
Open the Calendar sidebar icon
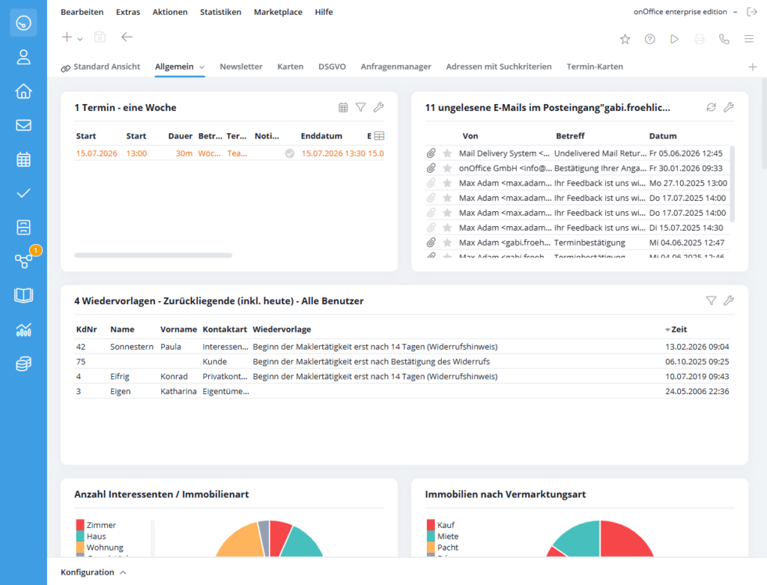(x=23, y=160)
